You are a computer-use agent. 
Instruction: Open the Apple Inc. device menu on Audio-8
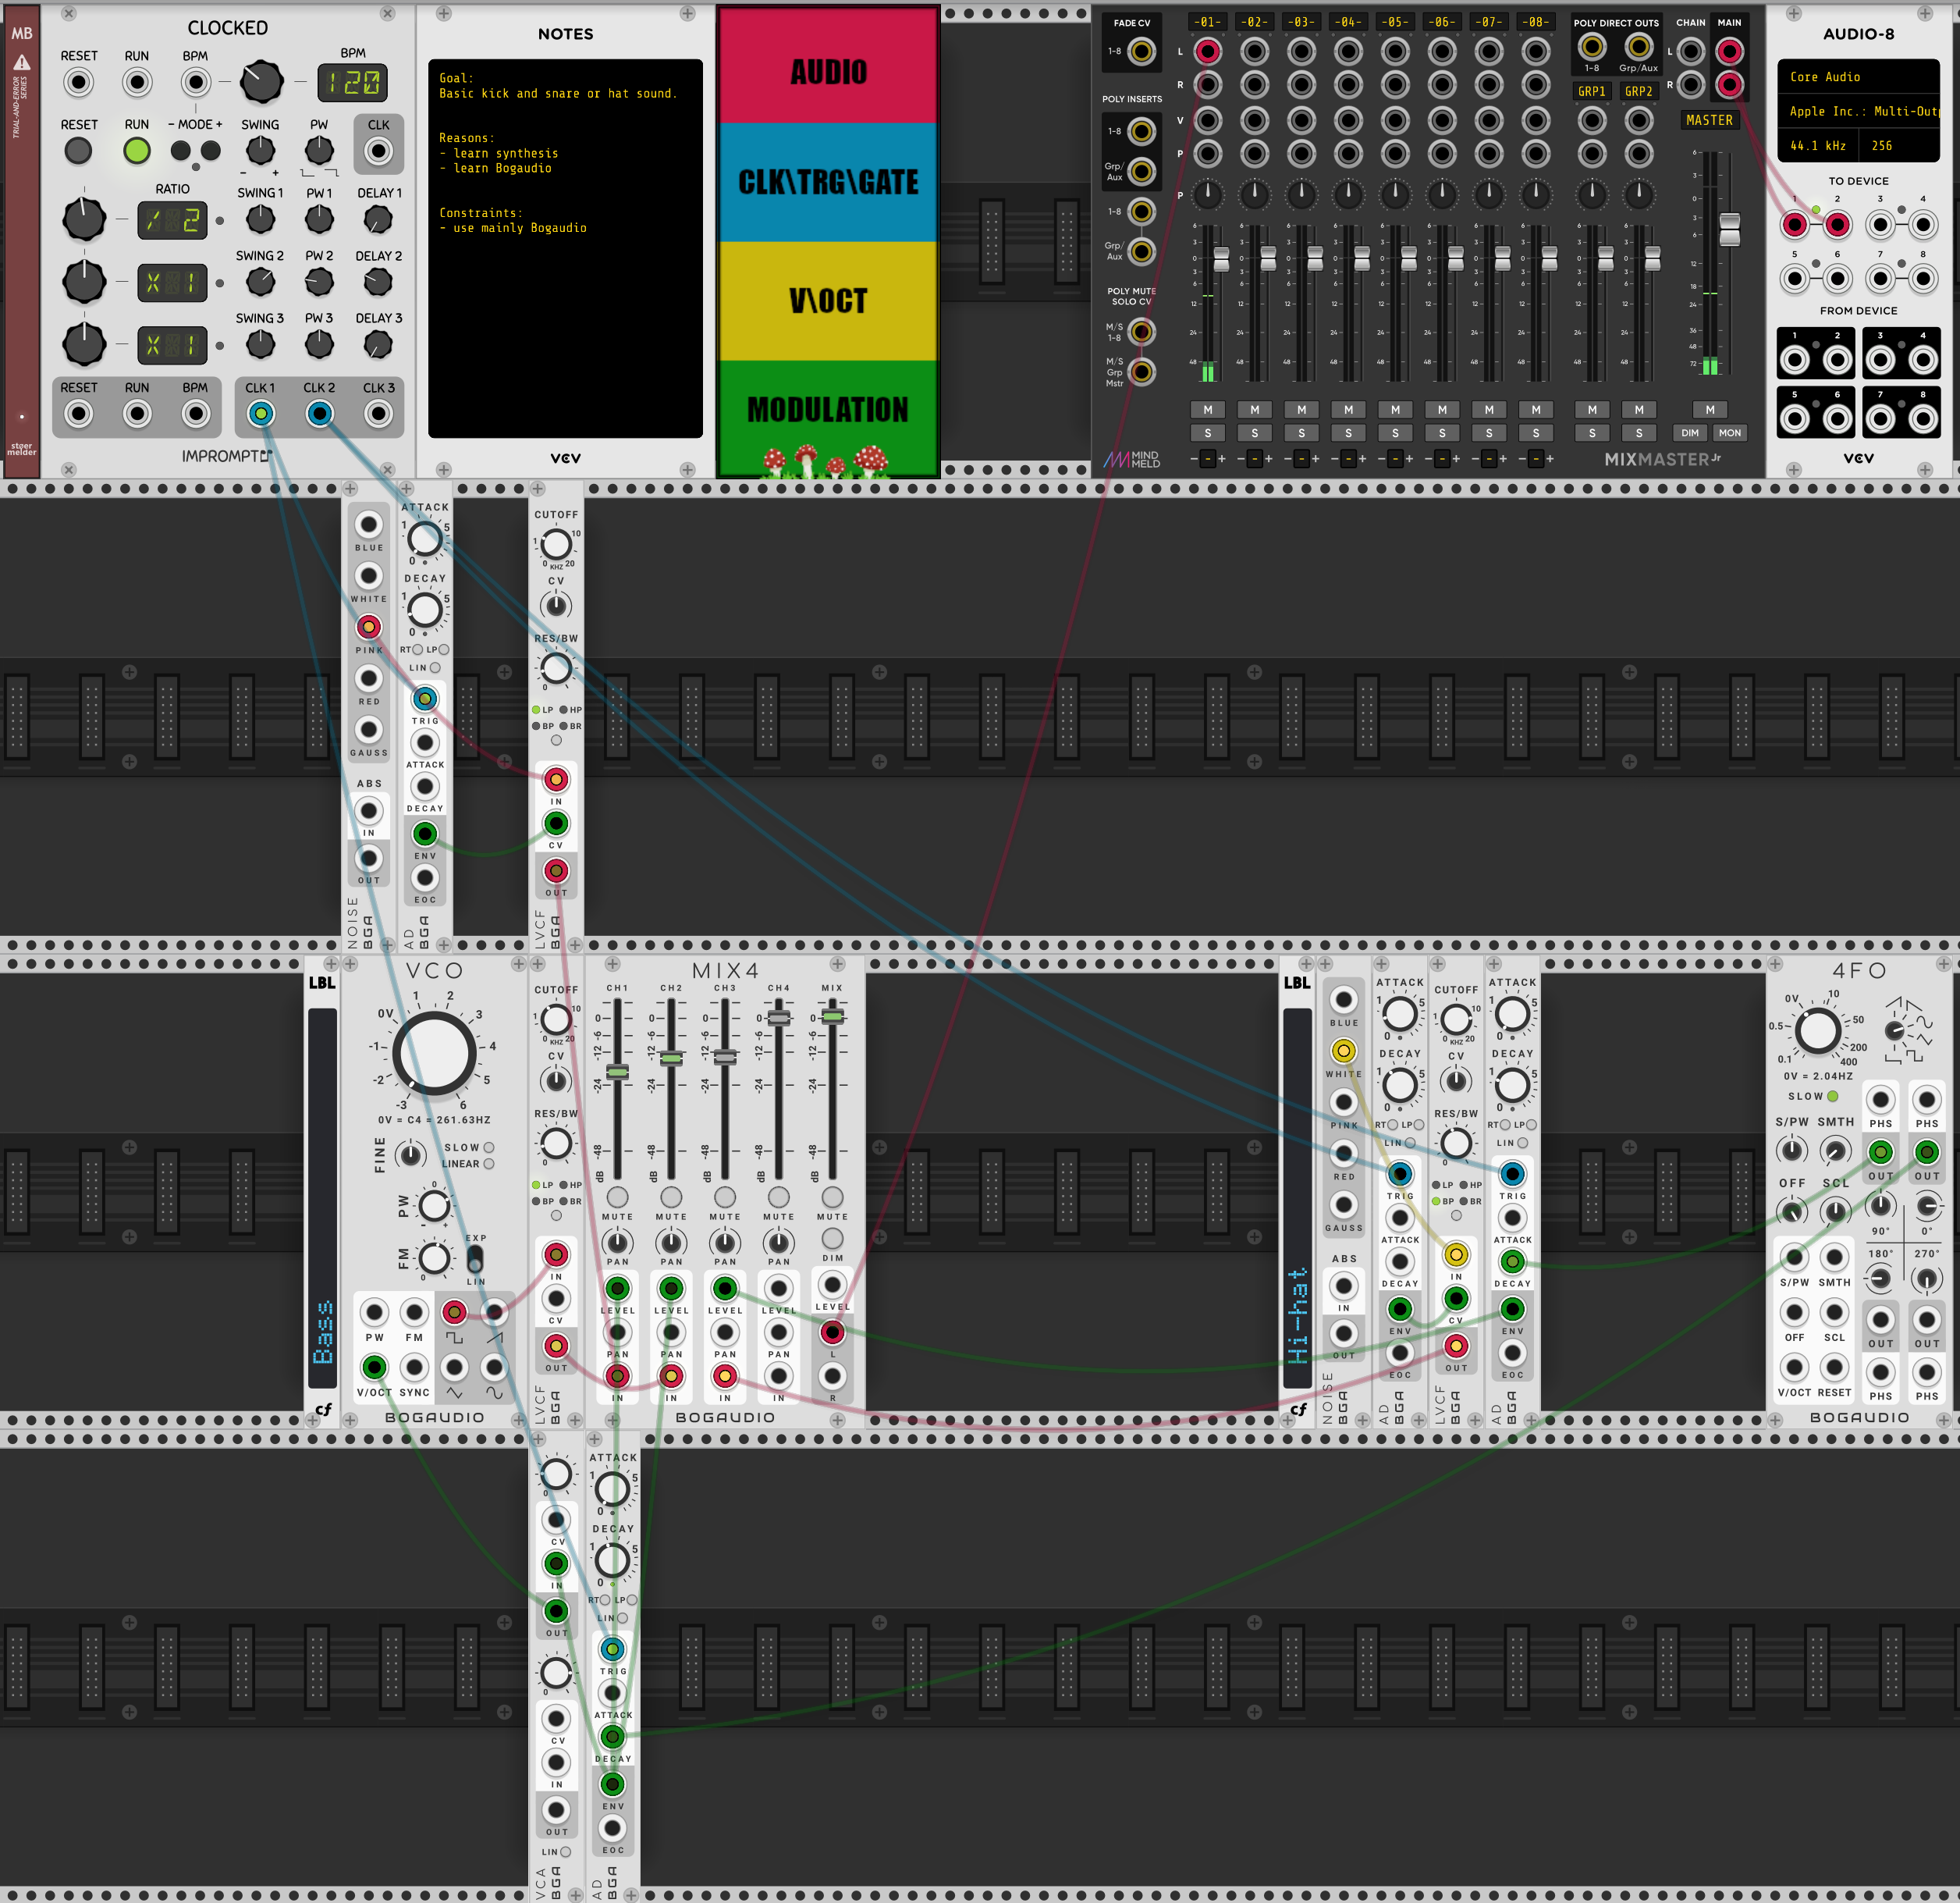[x=1858, y=111]
